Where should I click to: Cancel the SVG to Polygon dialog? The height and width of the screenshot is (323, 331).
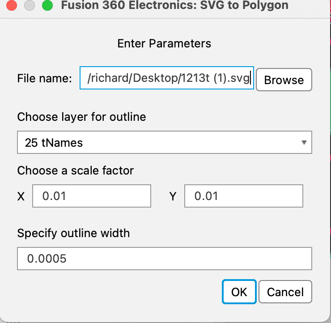click(x=285, y=292)
